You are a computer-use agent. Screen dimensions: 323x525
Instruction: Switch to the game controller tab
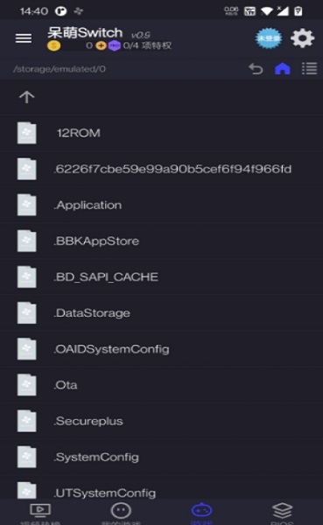[201, 512]
